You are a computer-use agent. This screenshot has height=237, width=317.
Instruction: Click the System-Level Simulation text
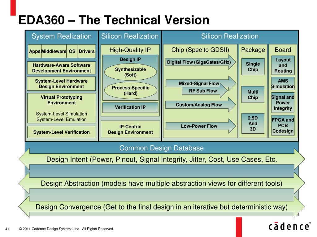62,114
